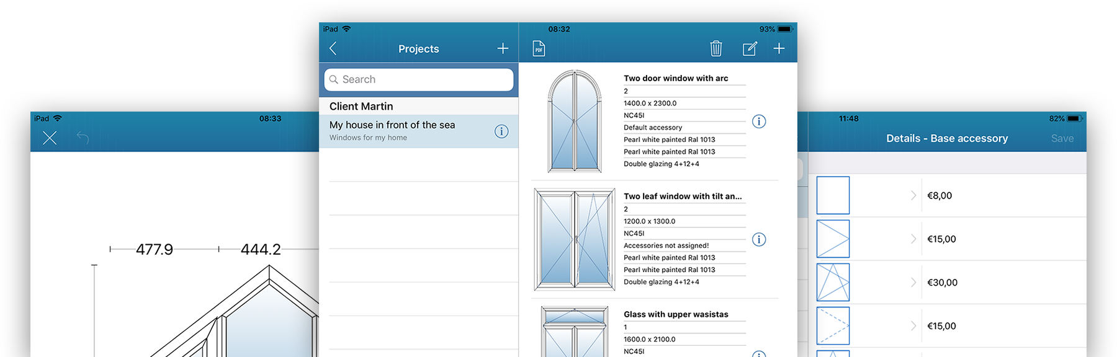
Task: Delete item with trash icon
Action: click(716, 48)
